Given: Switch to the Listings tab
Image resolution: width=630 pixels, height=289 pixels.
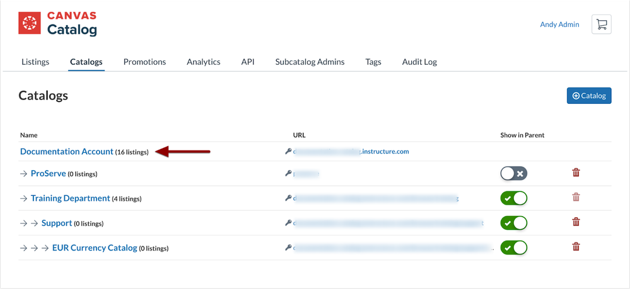Looking at the screenshot, I should click(x=35, y=62).
